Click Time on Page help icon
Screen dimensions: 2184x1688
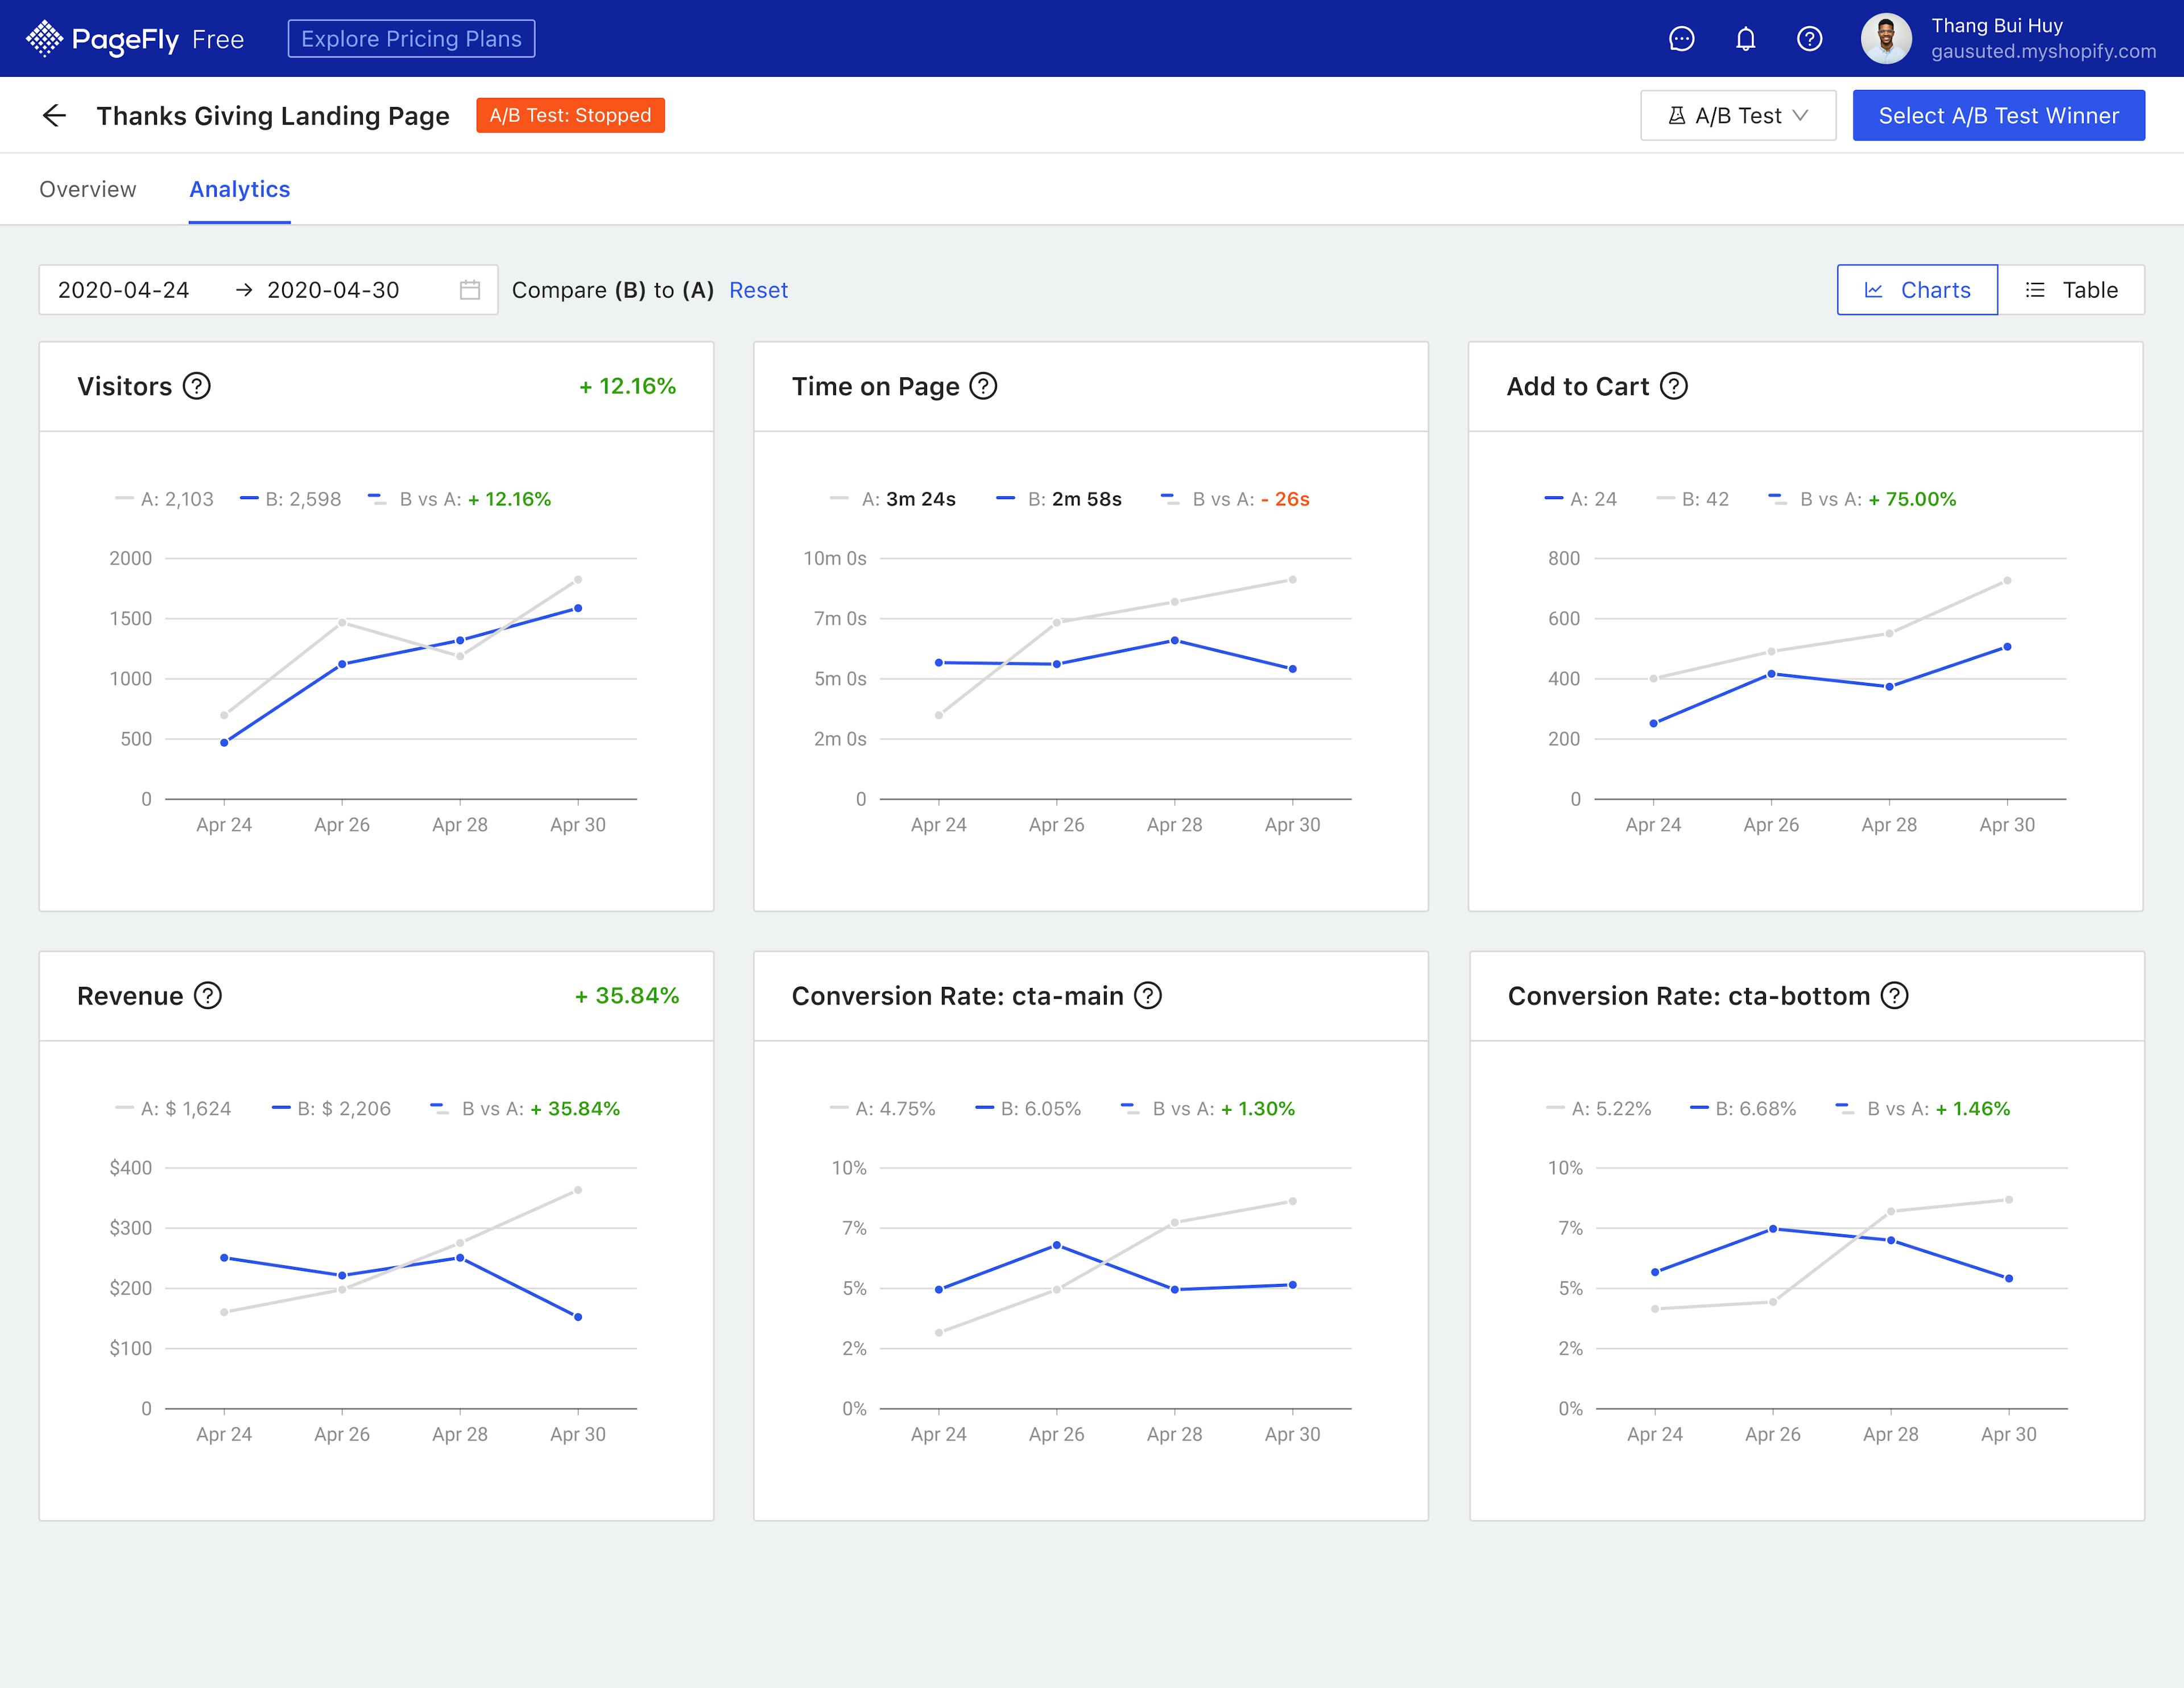point(984,386)
